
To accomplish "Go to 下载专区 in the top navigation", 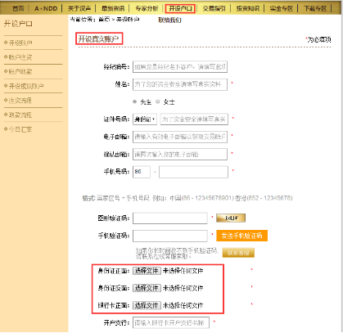I will coord(315,8).
